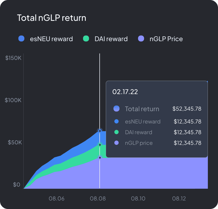Image resolution: width=218 pixels, height=209 pixels.
Task: Select the 08.10 date on the x-axis
Action: 138,198
